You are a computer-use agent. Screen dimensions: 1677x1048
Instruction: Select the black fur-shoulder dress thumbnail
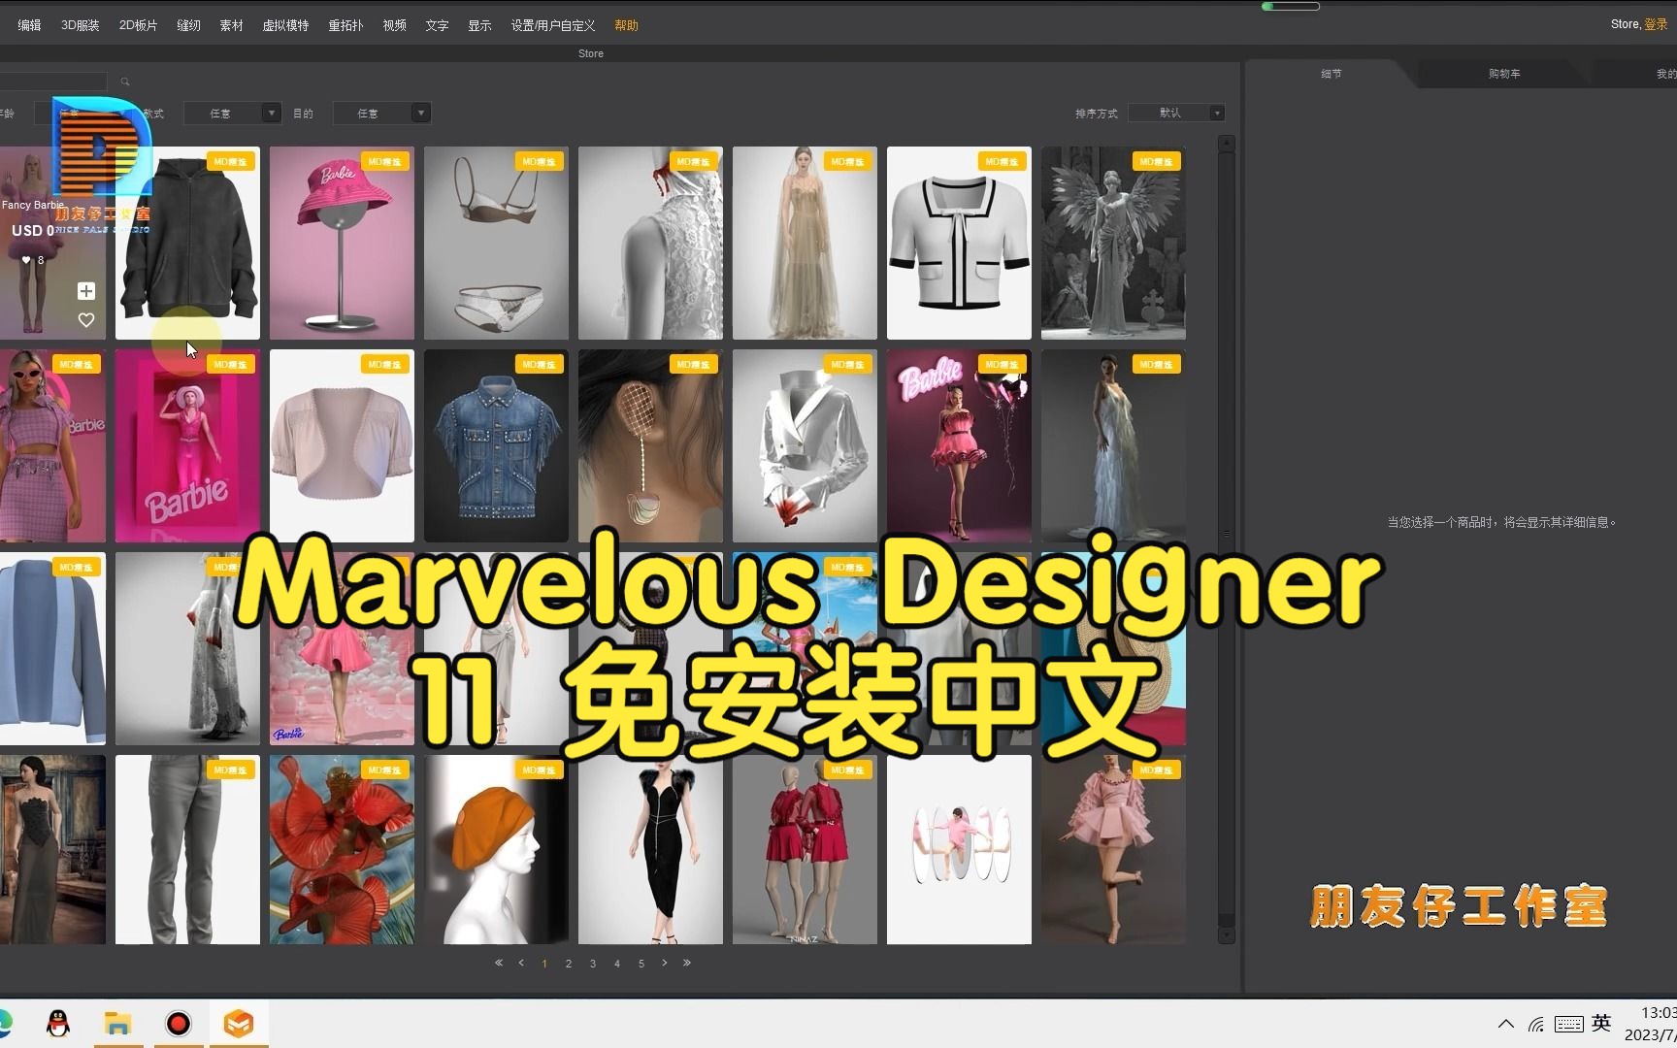[650, 849]
